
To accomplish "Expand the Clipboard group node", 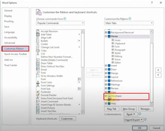I will pyautogui.click(x=113, y=43).
